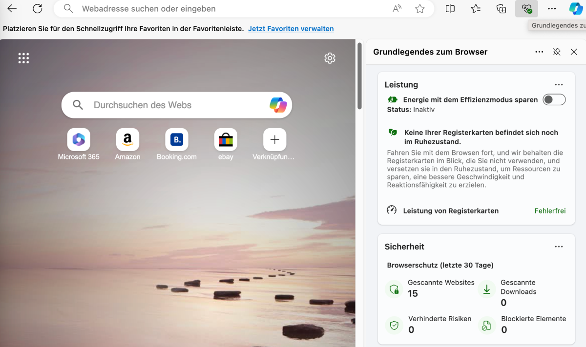Open Edge settings and more menu
The width and height of the screenshot is (586, 347).
[552, 8]
